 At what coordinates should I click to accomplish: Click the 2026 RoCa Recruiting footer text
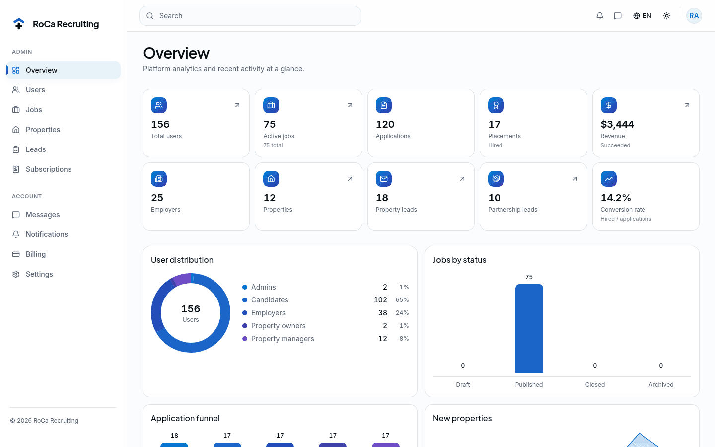pyautogui.click(x=44, y=421)
